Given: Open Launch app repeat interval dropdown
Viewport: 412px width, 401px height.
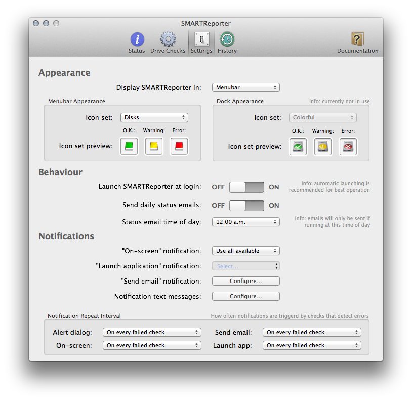Looking at the screenshot, I should [x=312, y=345].
